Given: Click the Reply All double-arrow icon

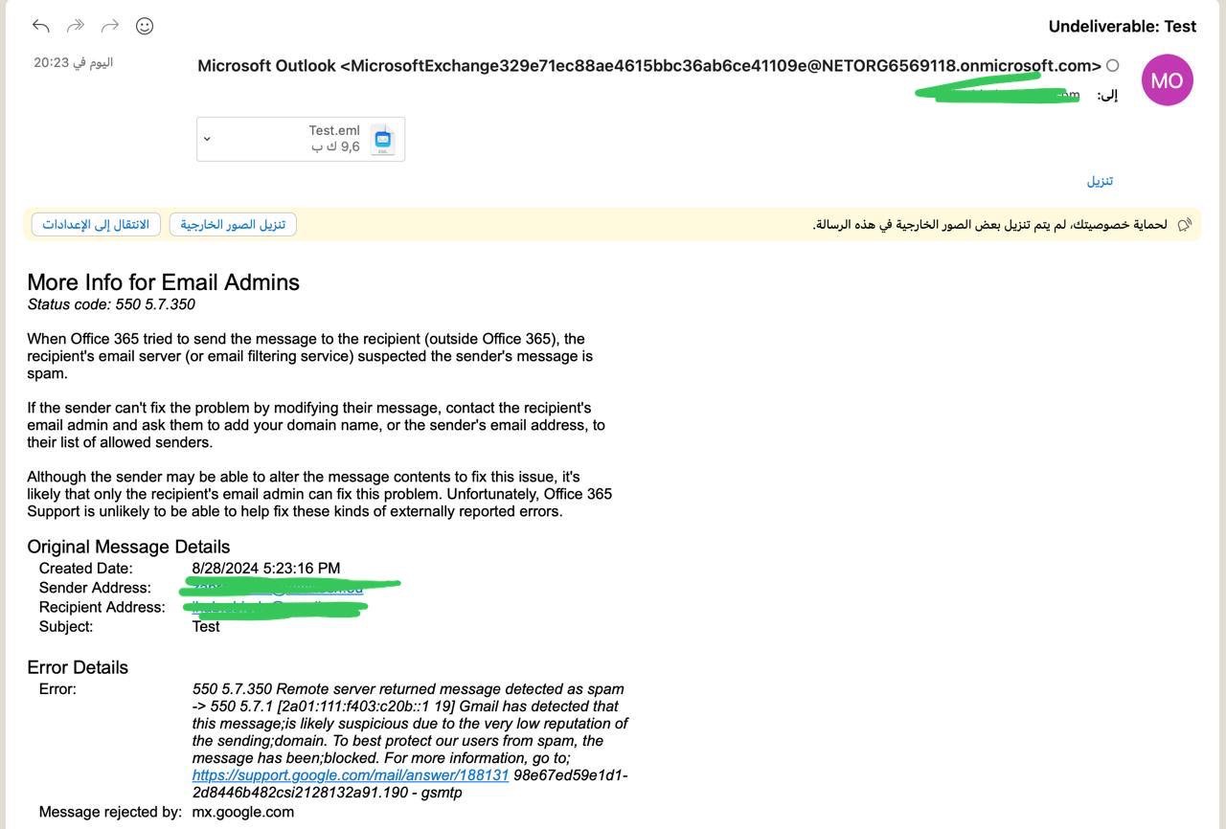Looking at the screenshot, I should point(76,26).
